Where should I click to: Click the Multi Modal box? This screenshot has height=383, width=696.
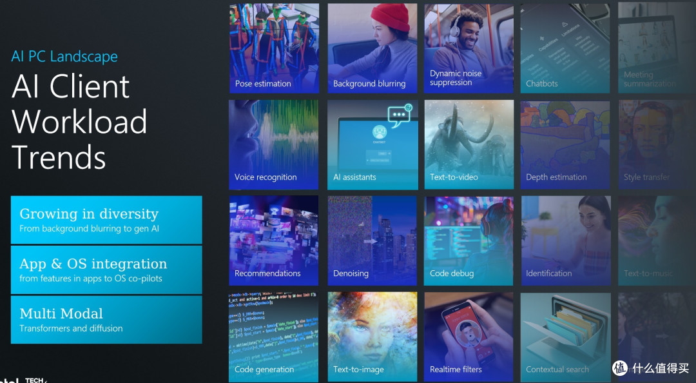[x=106, y=319]
